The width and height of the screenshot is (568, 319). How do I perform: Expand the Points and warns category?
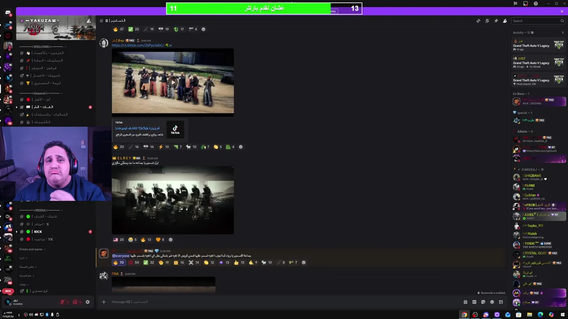32,249
